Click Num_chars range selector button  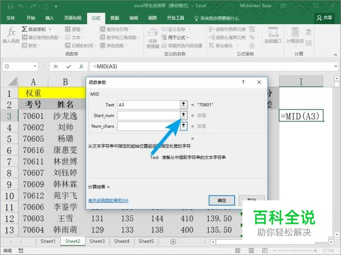pyautogui.click(x=184, y=126)
